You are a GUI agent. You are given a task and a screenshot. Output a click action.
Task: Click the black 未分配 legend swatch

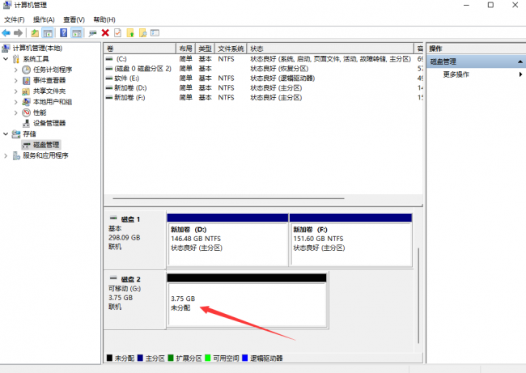[x=109, y=358]
